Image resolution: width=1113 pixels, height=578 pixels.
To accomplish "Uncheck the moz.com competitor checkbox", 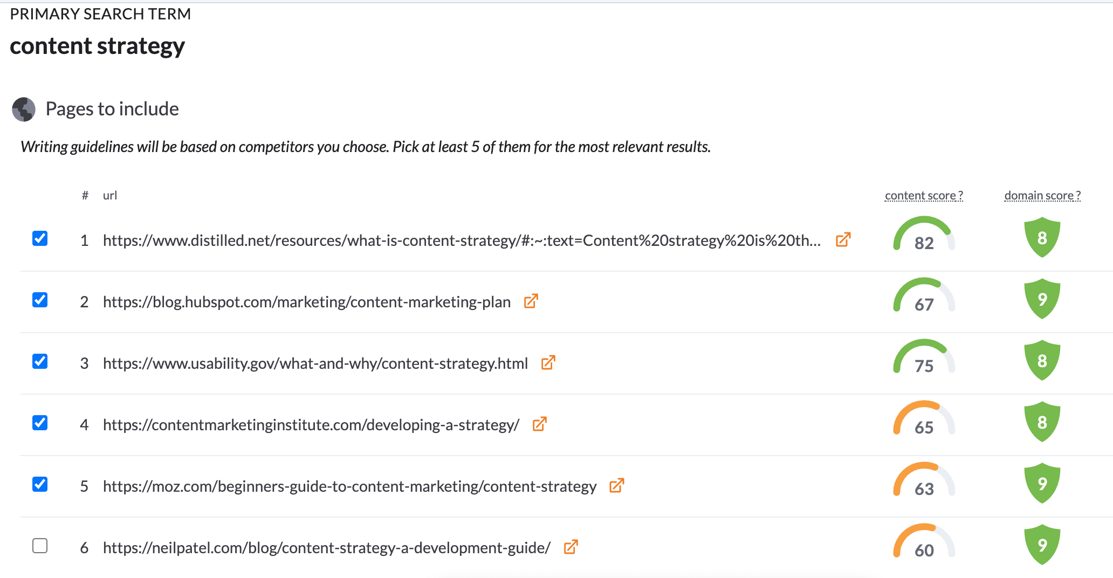I will pyautogui.click(x=40, y=484).
